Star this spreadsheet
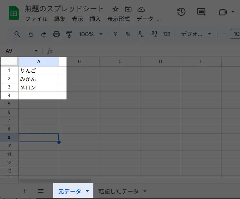Image resolution: width=240 pixels, height=199 pixels. click(115, 9)
